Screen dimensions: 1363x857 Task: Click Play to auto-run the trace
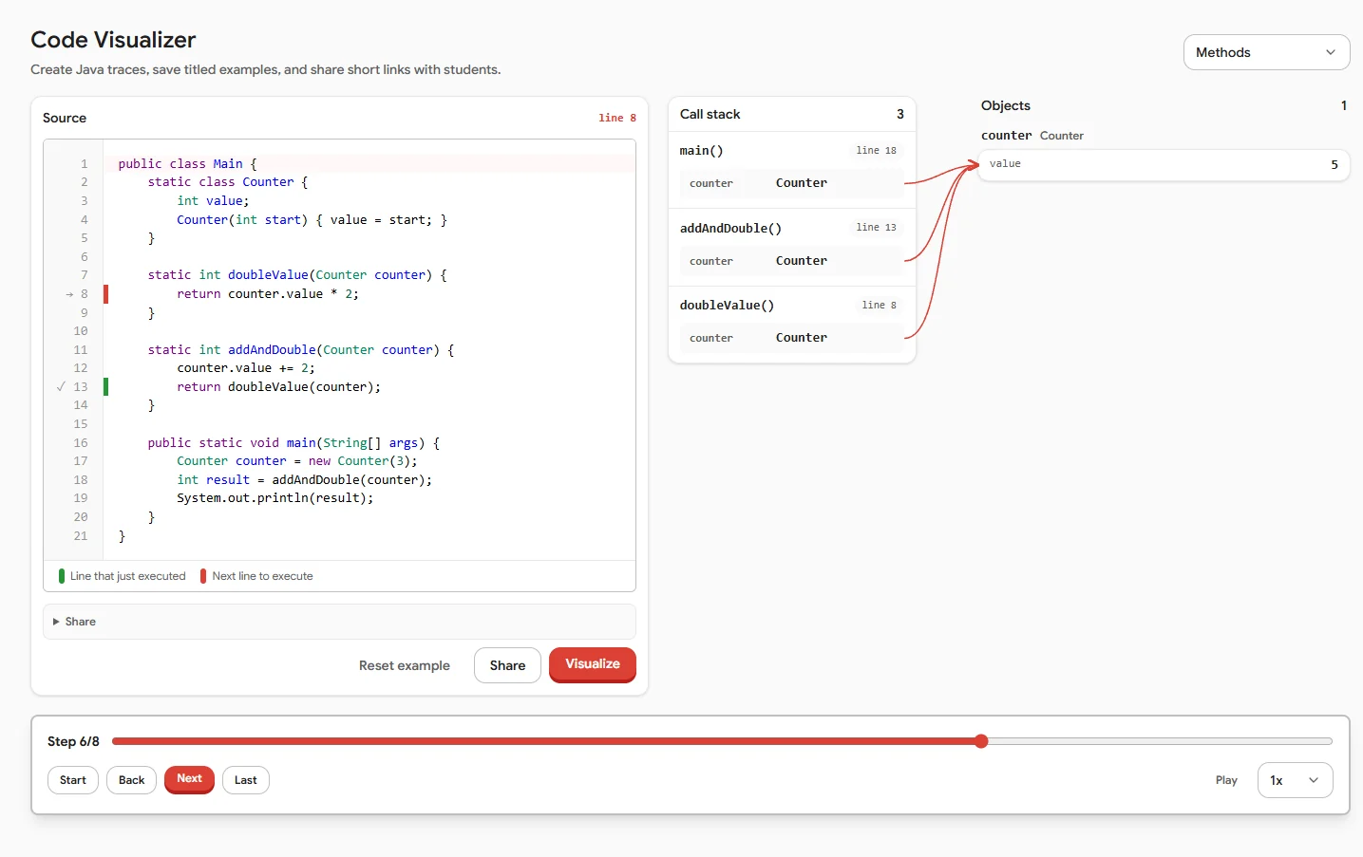(1226, 780)
